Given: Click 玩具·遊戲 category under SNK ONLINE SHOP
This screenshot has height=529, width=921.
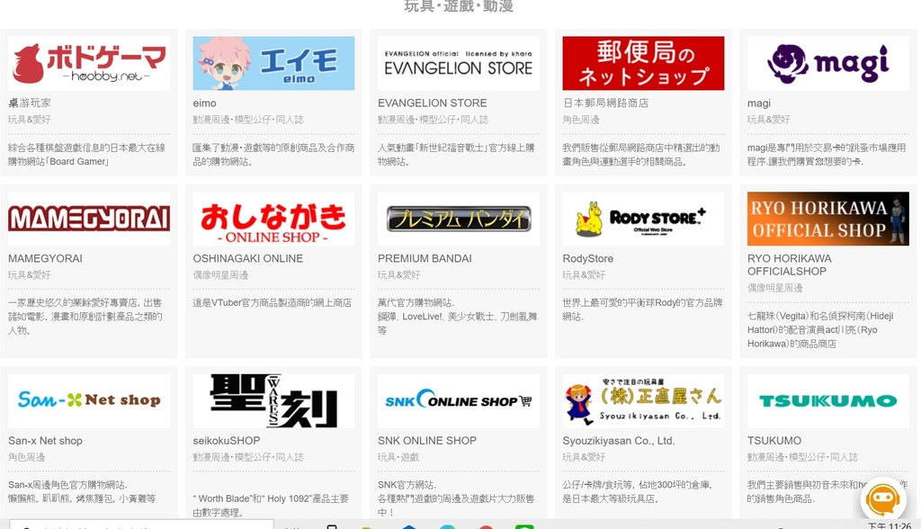Looking at the screenshot, I should pos(397,457).
